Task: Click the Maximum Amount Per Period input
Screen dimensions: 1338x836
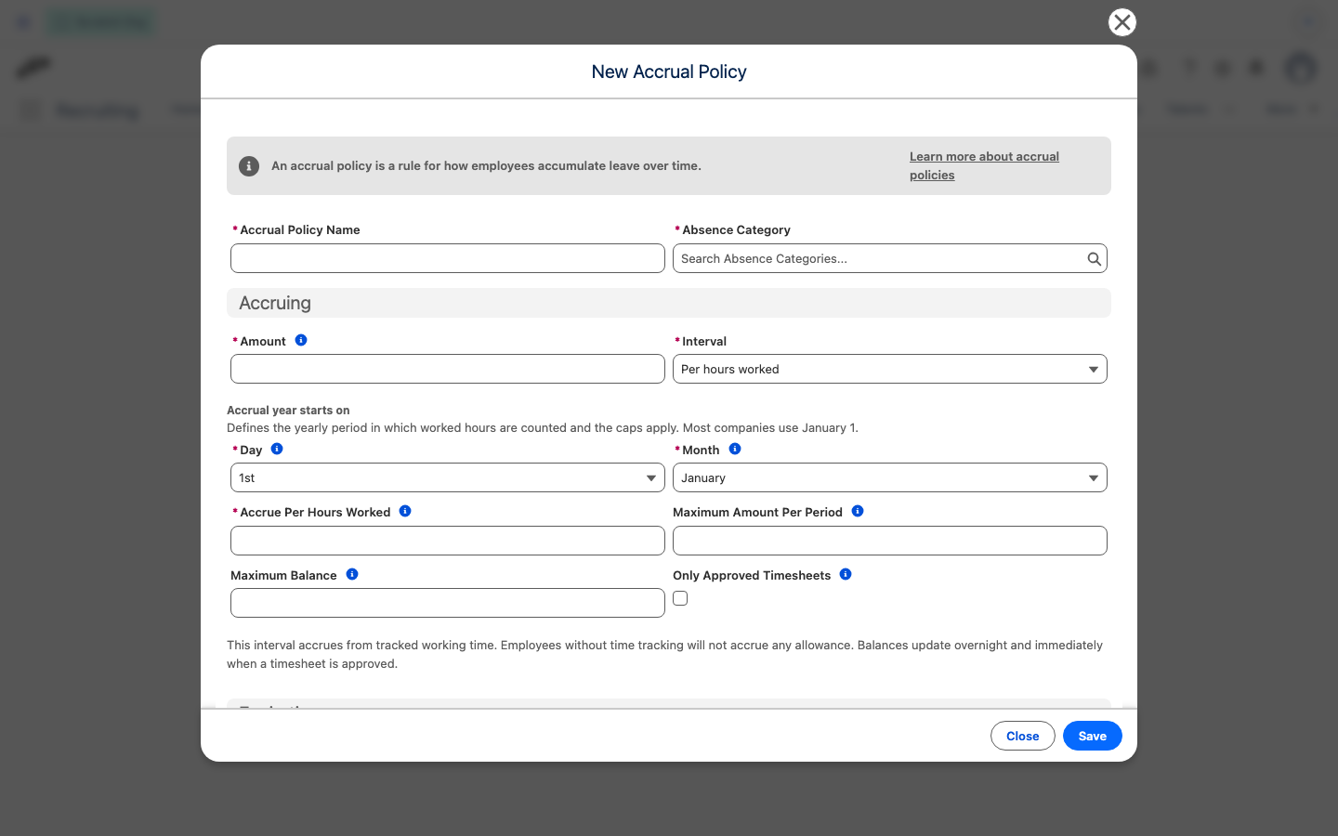Action: pyautogui.click(x=890, y=541)
